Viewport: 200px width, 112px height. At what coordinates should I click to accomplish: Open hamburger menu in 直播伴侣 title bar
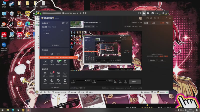[158, 18]
